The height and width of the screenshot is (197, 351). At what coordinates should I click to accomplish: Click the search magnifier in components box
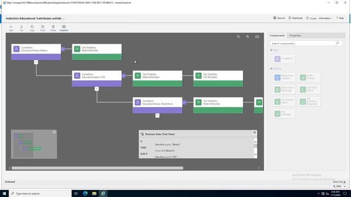tap(337, 43)
